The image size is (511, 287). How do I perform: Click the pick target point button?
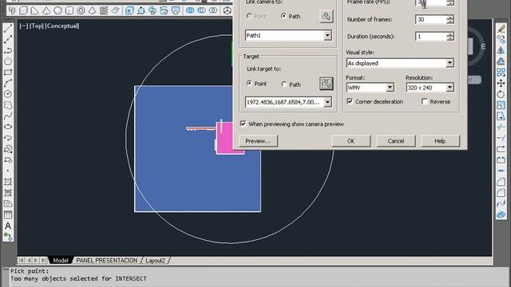[326, 84]
